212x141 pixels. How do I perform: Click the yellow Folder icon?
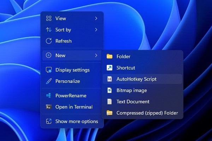tap(110, 56)
